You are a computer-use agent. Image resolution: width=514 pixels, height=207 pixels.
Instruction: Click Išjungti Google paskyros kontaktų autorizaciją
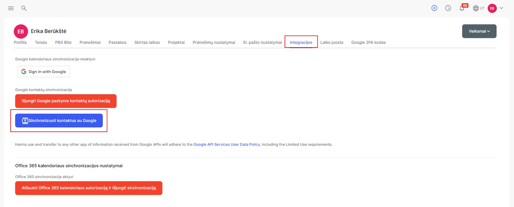pyautogui.click(x=66, y=101)
